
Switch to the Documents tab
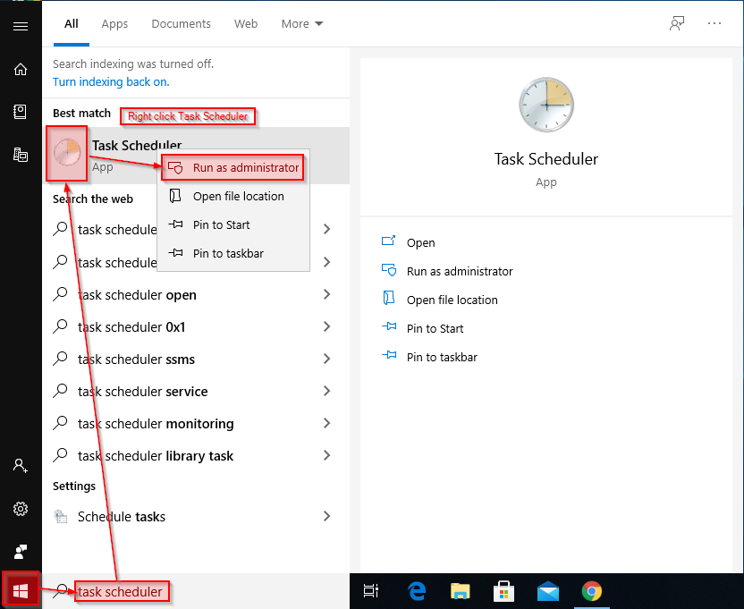(182, 24)
